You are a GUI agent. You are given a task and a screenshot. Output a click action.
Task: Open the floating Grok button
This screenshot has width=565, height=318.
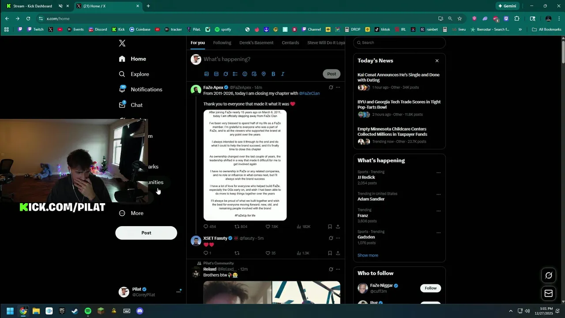coord(549,275)
